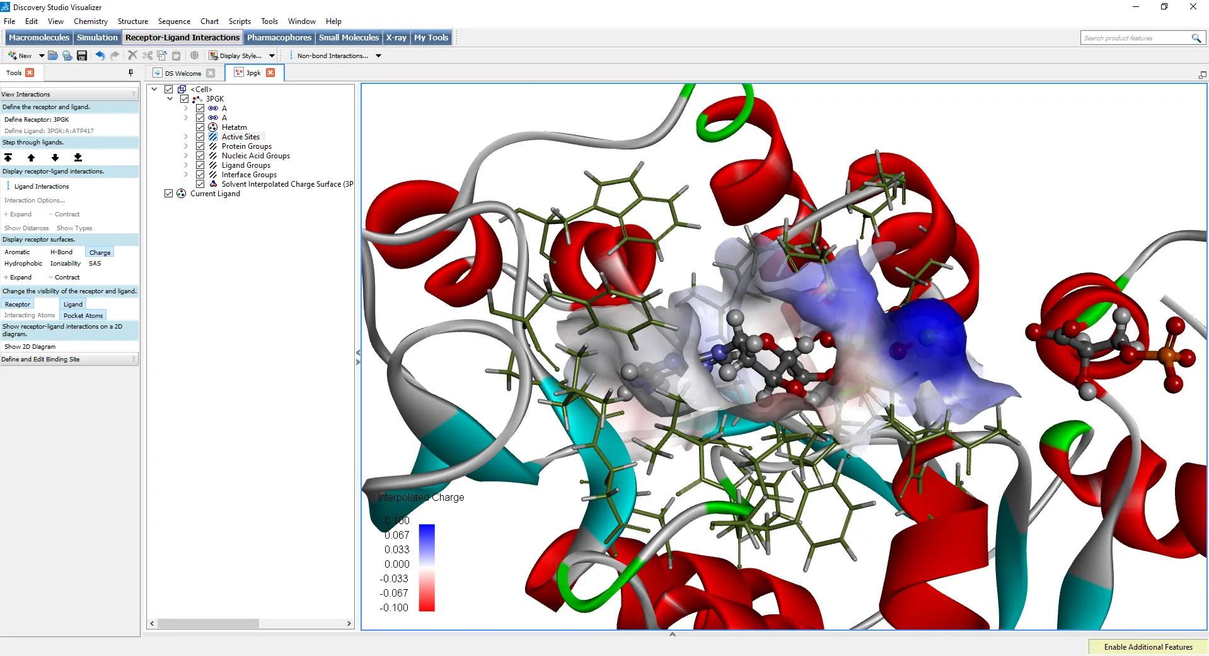1209x656 pixels.
Task: Pin the Tools panel
Action: pyautogui.click(x=130, y=73)
